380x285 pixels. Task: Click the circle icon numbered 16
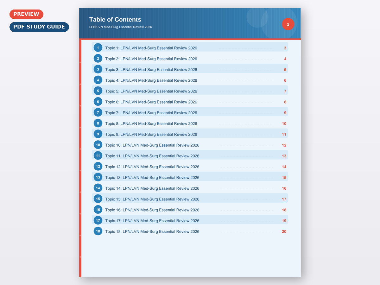[98, 210]
